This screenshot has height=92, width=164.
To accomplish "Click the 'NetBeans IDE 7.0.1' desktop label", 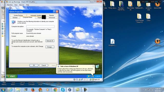I will coord(49,84).
